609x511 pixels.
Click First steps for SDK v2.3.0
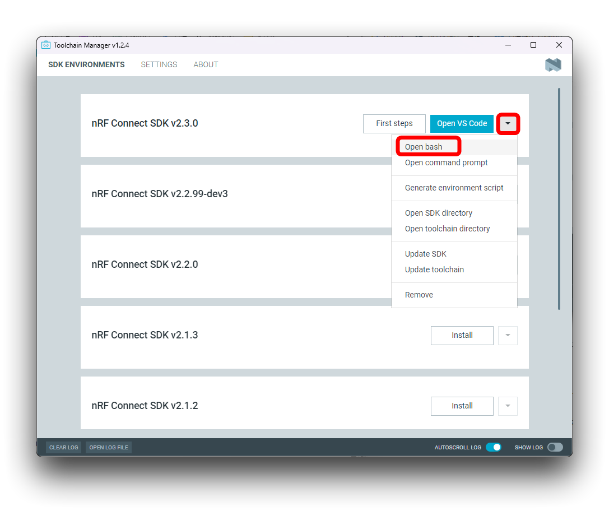394,123
